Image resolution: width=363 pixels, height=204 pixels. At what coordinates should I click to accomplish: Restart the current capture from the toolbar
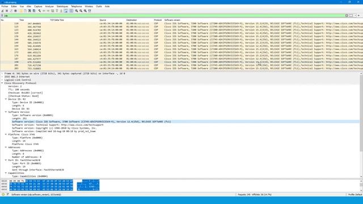tap(11, 11)
